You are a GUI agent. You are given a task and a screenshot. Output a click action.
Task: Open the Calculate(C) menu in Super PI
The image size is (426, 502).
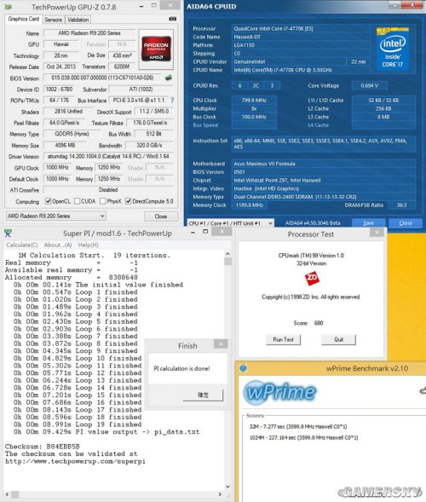(x=22, y=245)
